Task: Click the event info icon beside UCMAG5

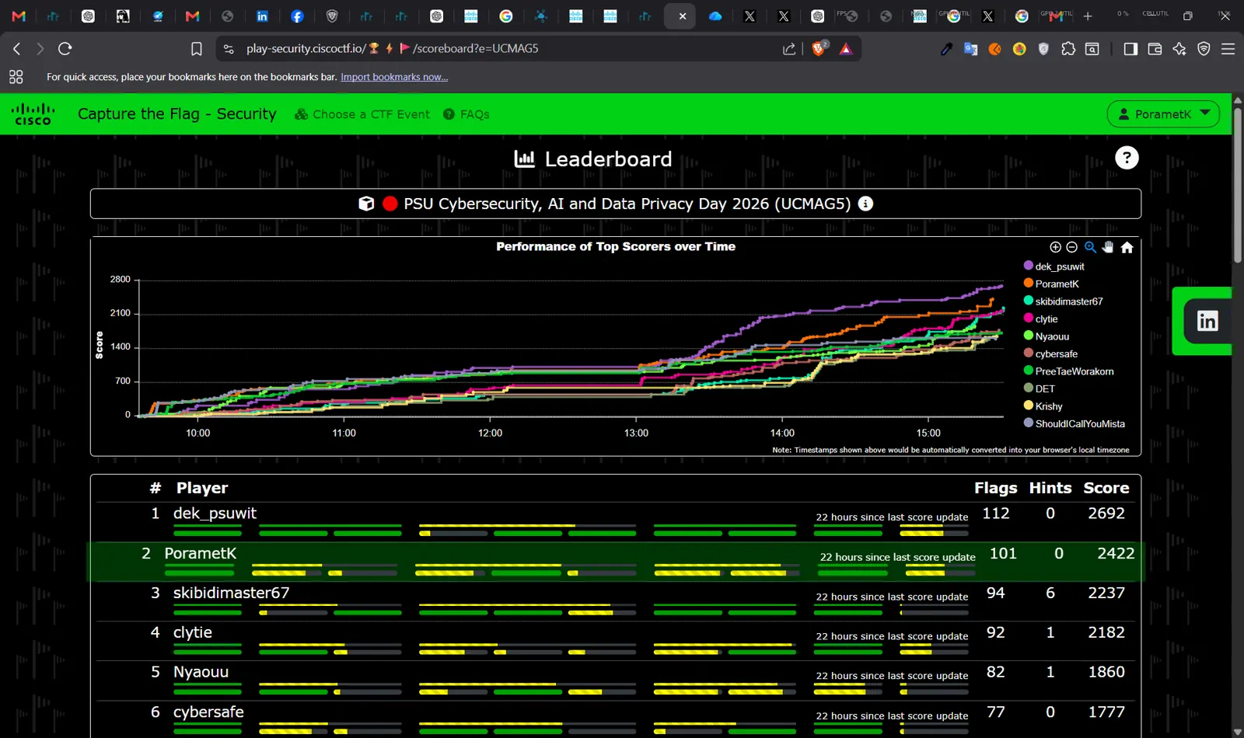Action: [x=865, y=204]
